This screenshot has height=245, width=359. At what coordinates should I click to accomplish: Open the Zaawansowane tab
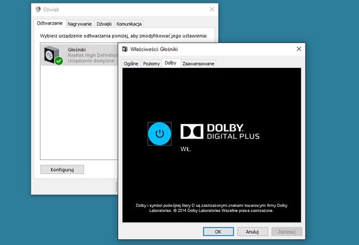pyautogui.click(x=198, y=64)
